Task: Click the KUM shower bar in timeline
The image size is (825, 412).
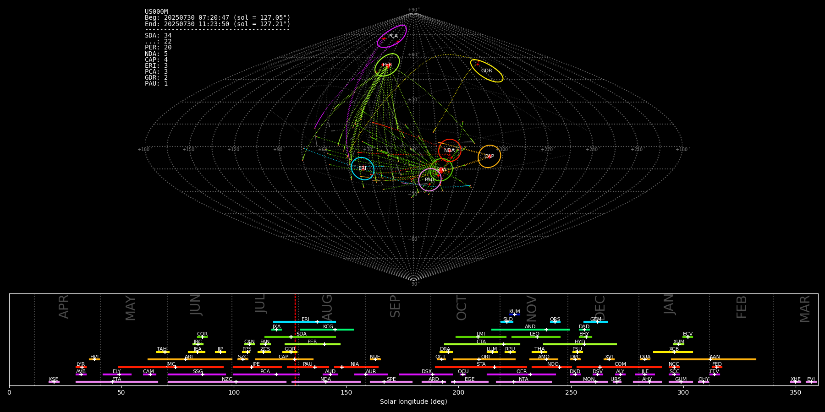Action: click(x=515, y=314)
